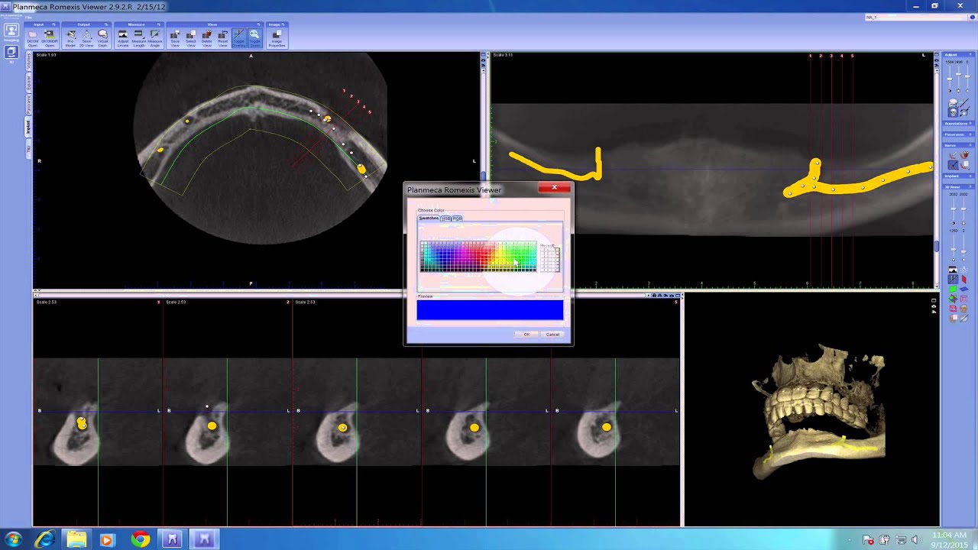Click the green plane icon in 3D Rend
The height and width of the screenshot is (550, 978).
click(x=953, y=289)
